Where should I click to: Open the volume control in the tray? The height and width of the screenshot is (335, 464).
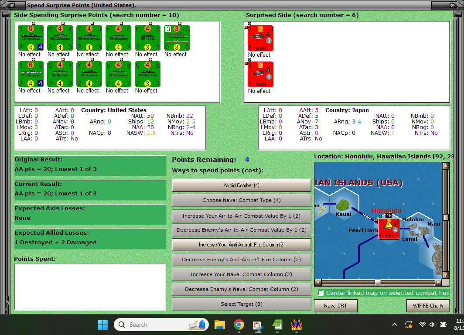pyautogui.click(x=432, y=325)
